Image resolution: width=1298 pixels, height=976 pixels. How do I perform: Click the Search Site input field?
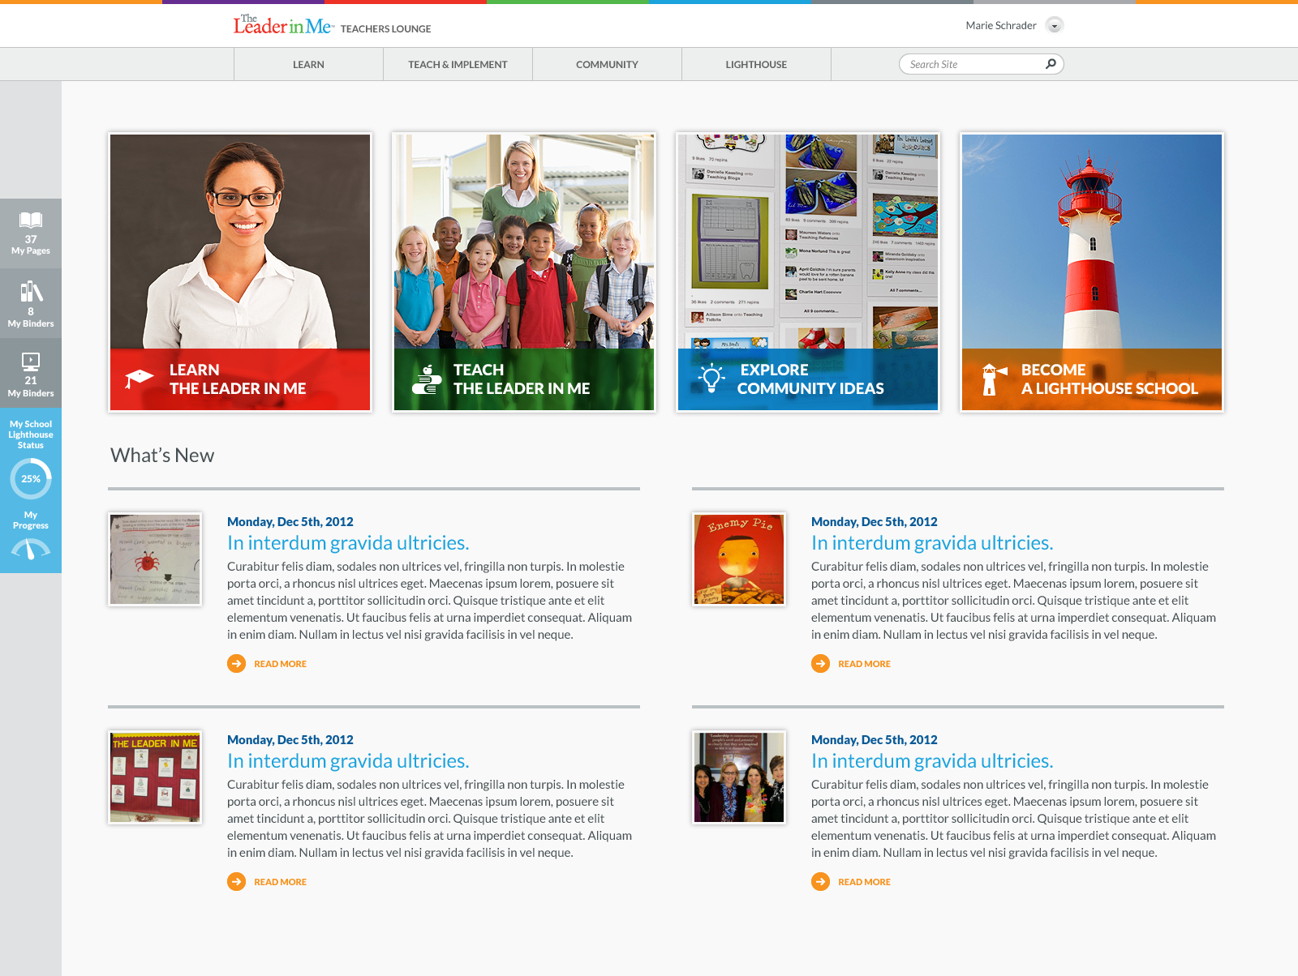(x=981, y=64)
